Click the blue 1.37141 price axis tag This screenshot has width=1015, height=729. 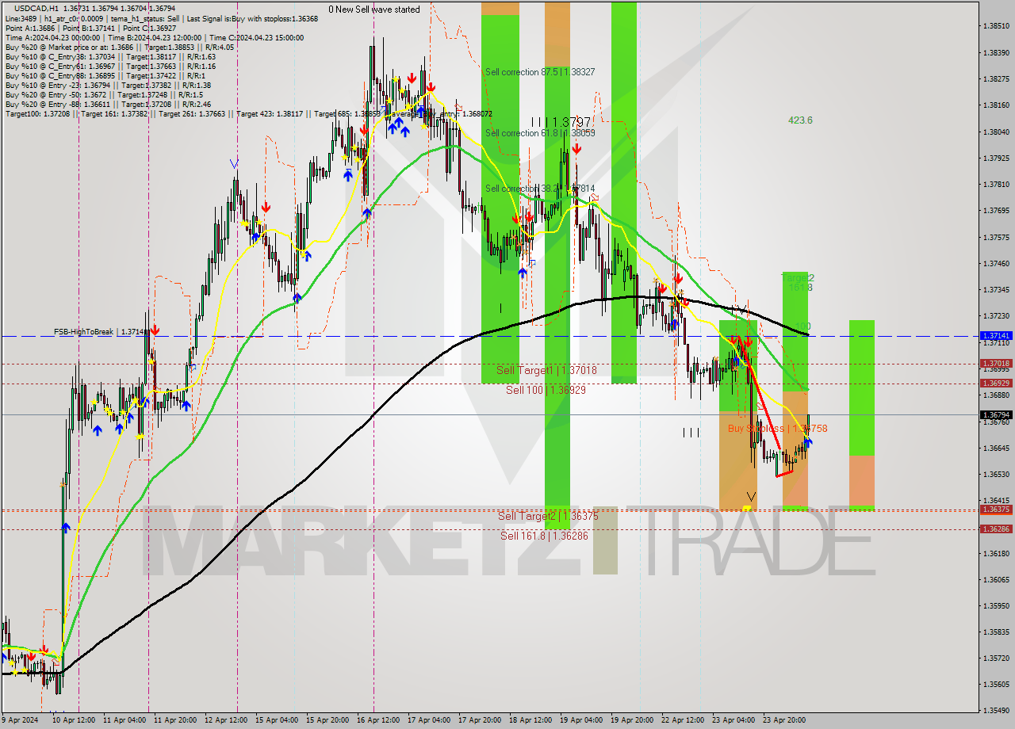point(995,336)
